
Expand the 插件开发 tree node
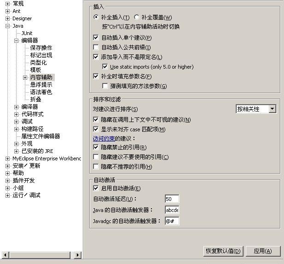[x=7, y=181]
